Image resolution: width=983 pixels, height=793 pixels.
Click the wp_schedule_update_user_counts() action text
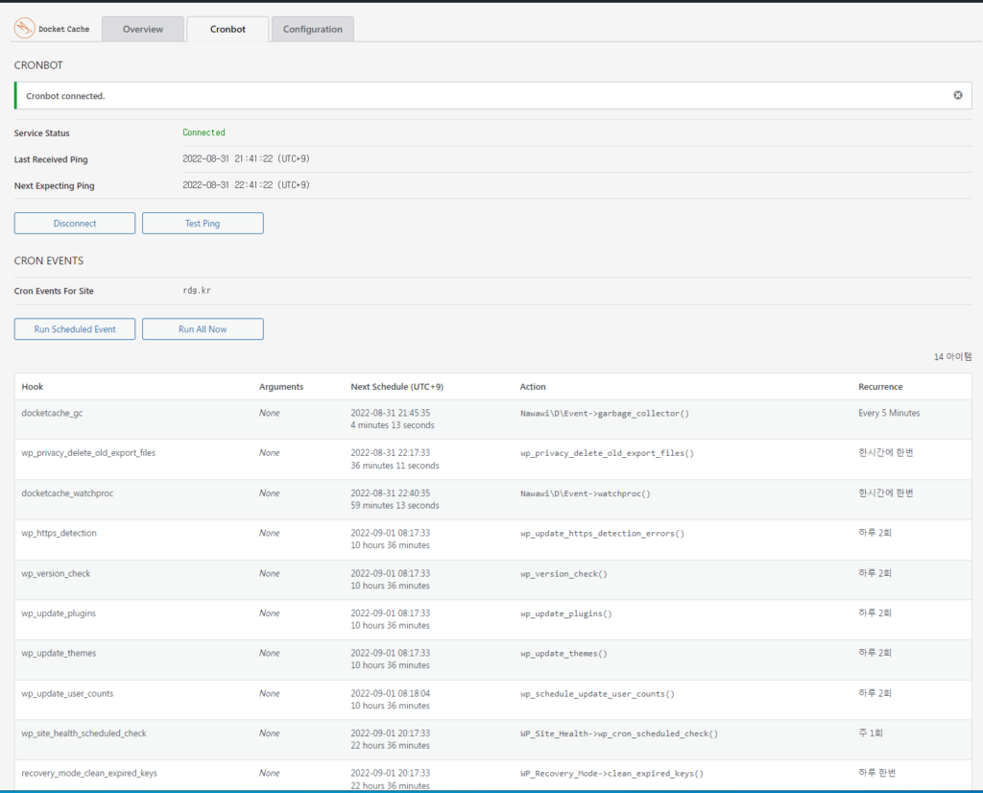click(597, 694)
